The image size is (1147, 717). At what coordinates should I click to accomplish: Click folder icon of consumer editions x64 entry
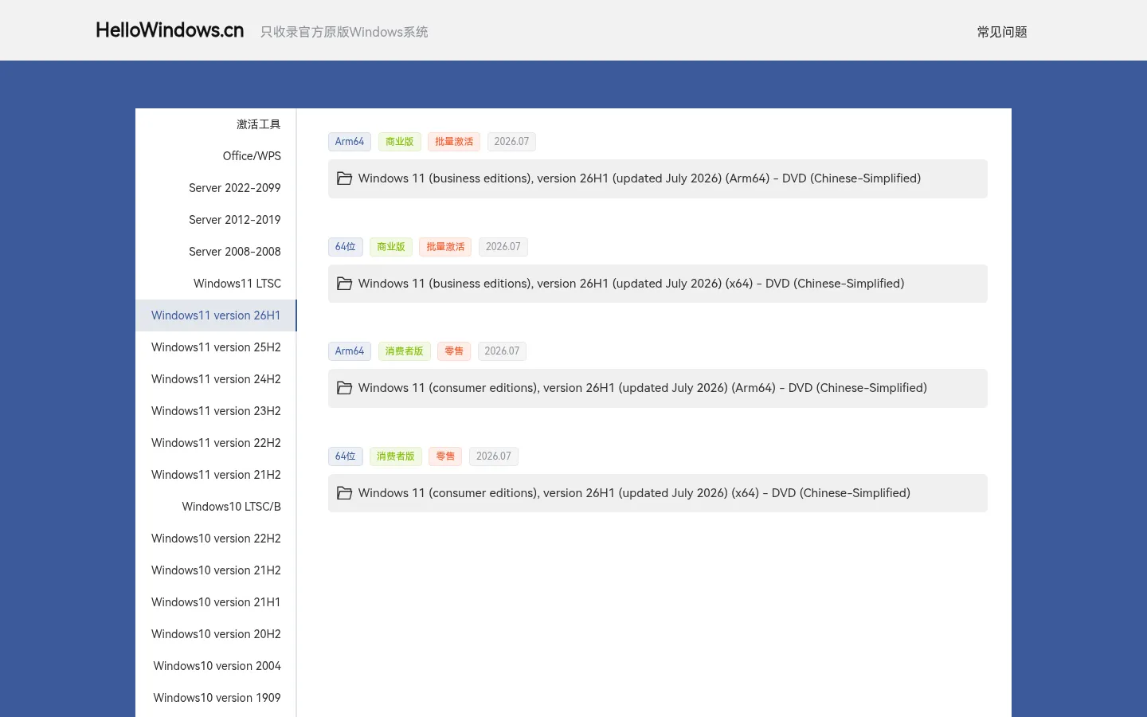[x=344, y=493]
